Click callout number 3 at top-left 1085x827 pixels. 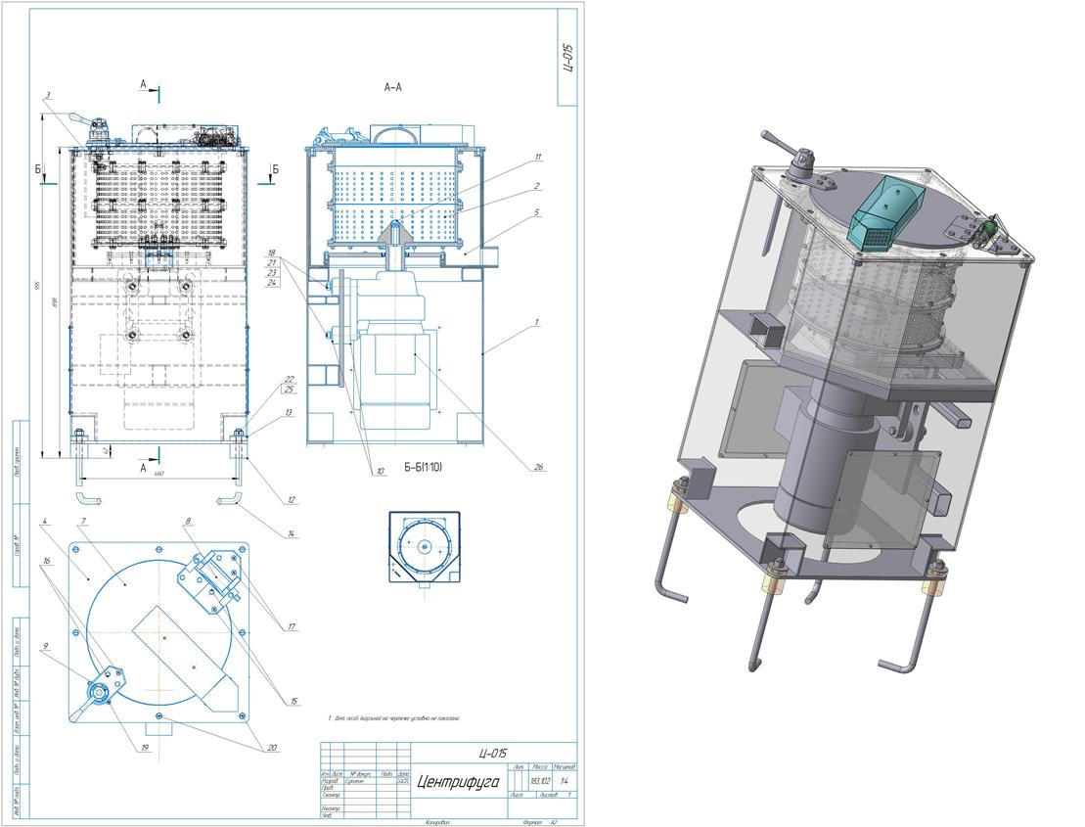tap(49, 96)
